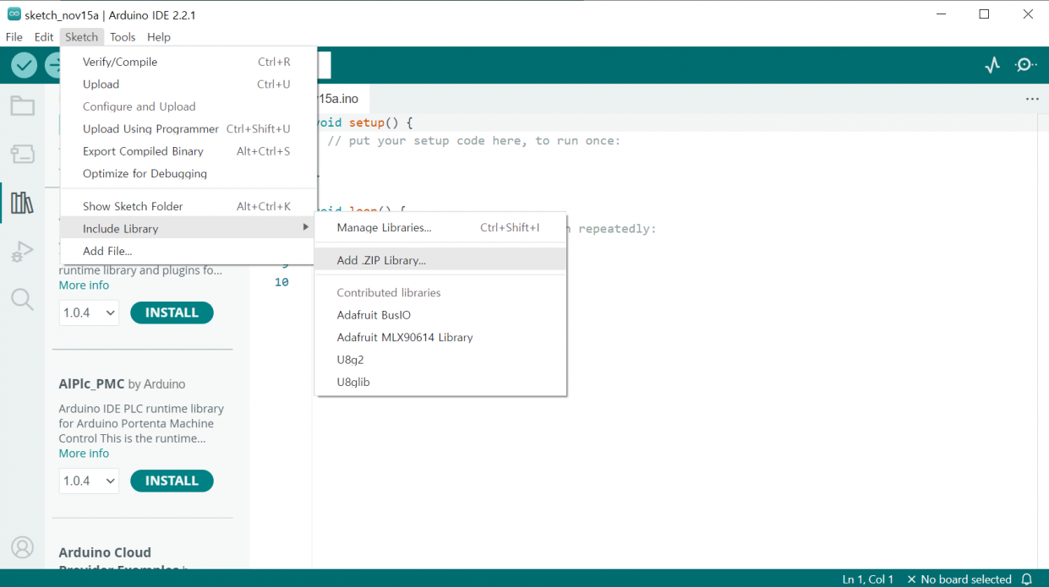Open the Debug sidebar icon
The height and width of the screenshot is (587, 1049).
coord(22,252)
